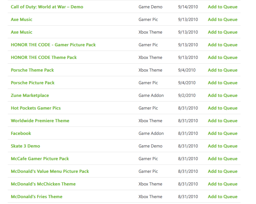The width and height of the screenshot is (256, 204).
Task: Open Porsche Picture Pack link
Action: pos(33,83)
